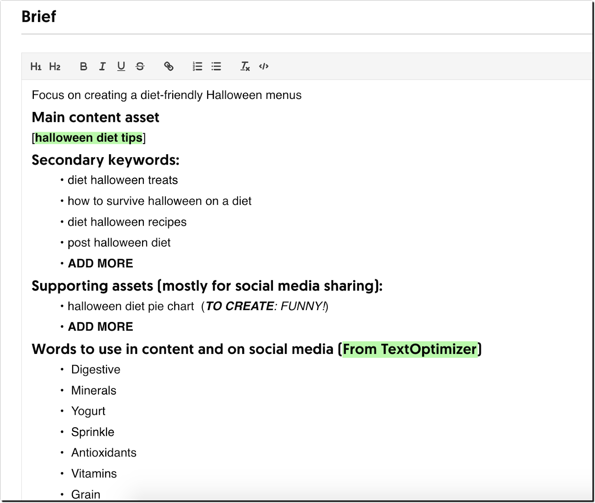Toggle strikethrough formatting
Image resolution: width=595 pixels, height=503 pixels.
tap(140, 67)
